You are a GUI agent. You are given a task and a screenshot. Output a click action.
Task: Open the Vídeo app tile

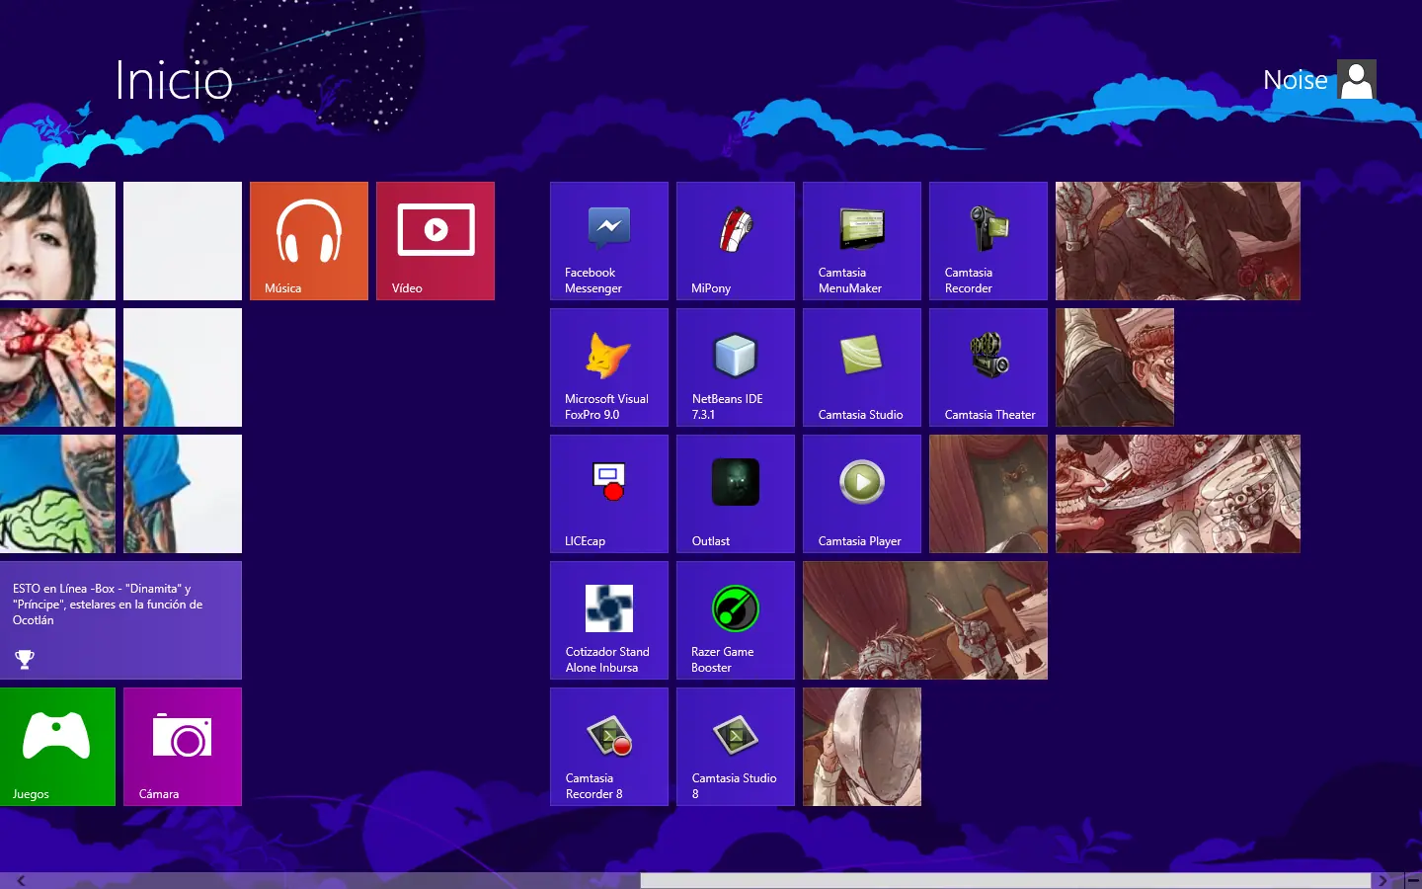click(435, 241)
